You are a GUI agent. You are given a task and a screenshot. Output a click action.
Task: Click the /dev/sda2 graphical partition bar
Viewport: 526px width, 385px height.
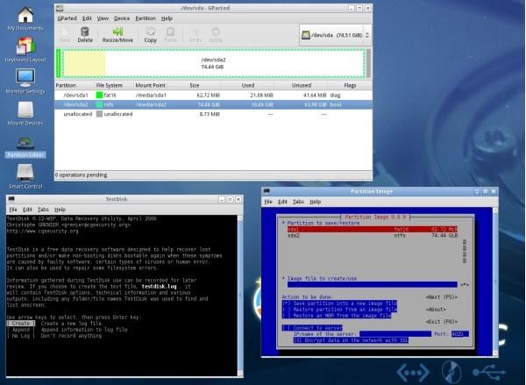(x=213, y=63)
